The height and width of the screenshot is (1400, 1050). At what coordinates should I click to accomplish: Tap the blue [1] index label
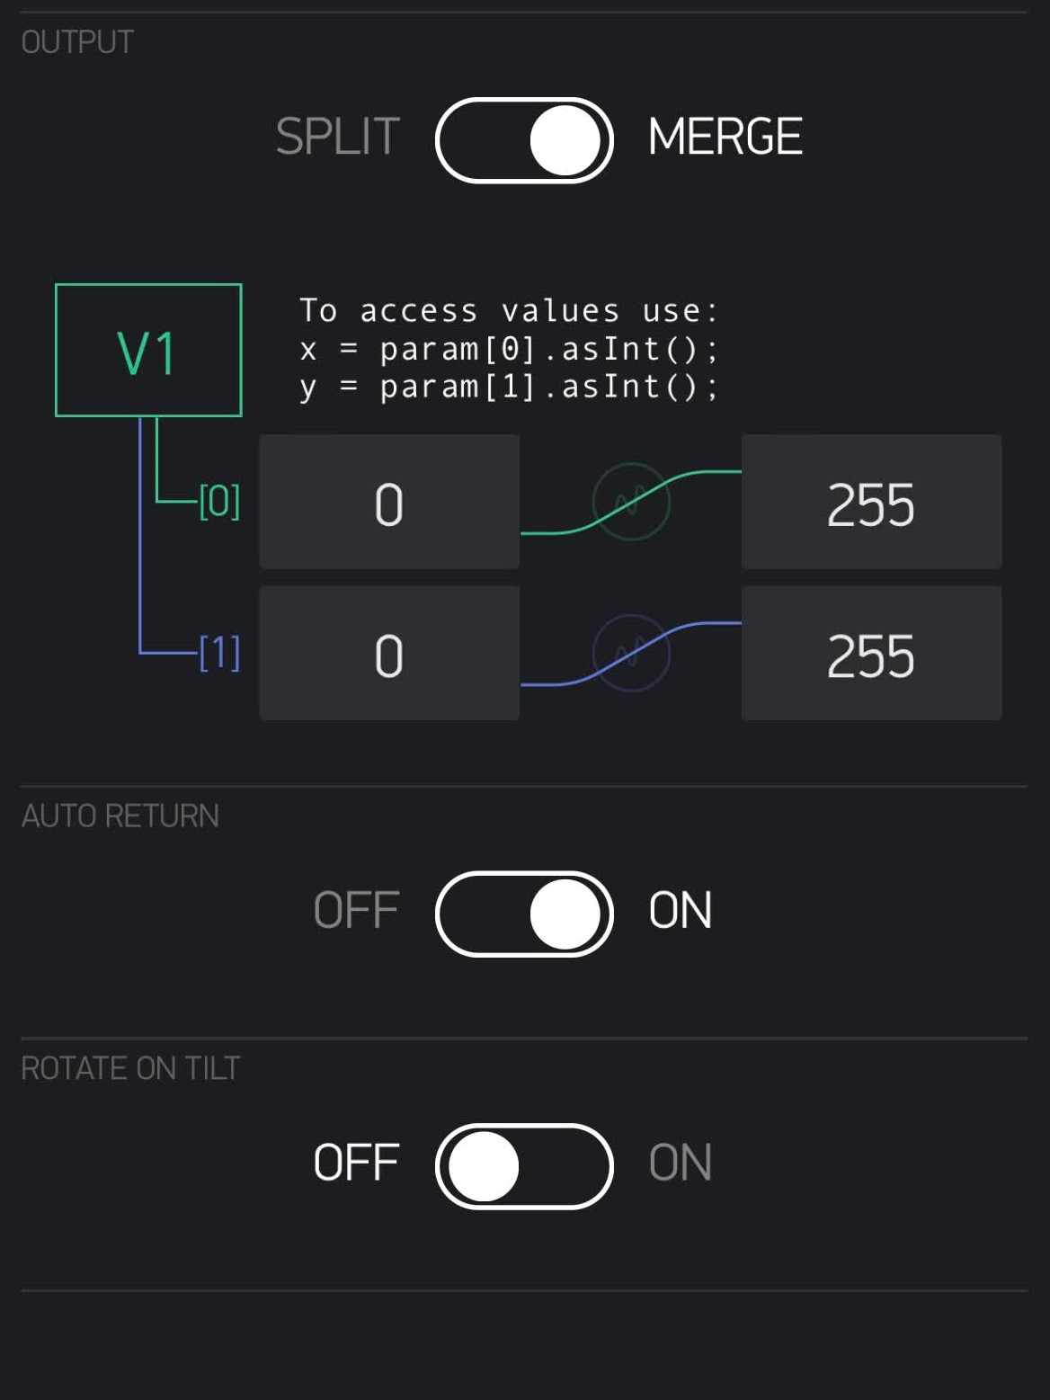(x=219, y=653)
